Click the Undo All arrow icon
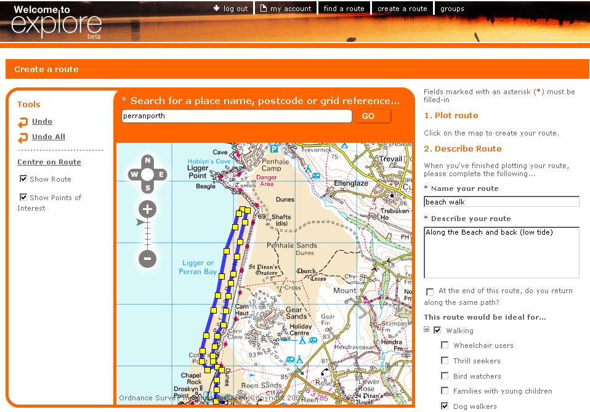 pos(23,138)
